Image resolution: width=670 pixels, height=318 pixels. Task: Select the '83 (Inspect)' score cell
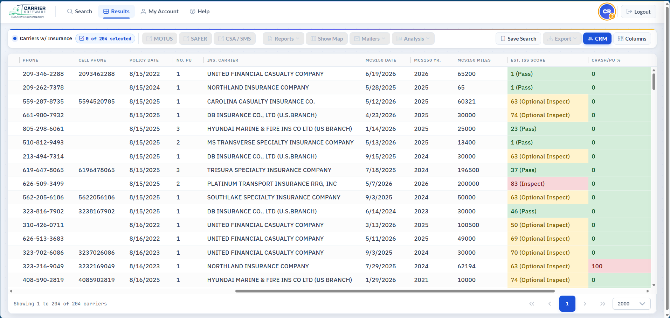548,184
